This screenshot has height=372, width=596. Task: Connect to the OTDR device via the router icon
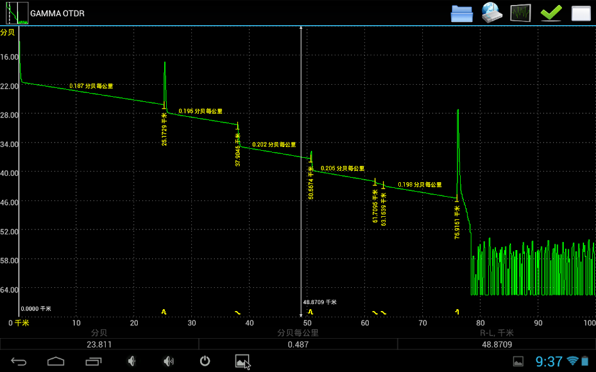click(x=492, y=13)
